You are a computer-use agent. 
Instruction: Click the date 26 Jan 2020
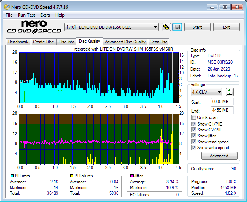click(x=219, y=69)
